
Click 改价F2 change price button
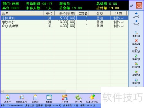click(49, 98)
